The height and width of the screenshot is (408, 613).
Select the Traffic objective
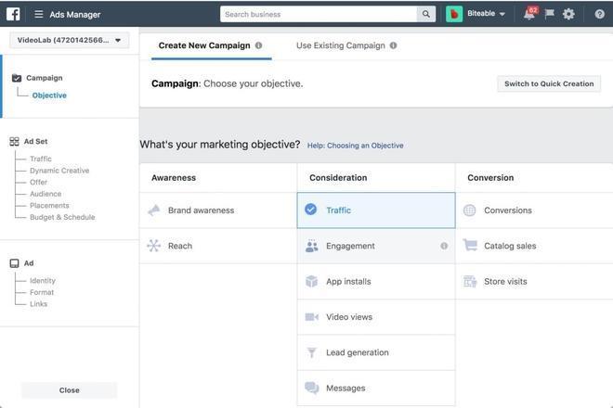pyautogui.click(x=376, y=210)
